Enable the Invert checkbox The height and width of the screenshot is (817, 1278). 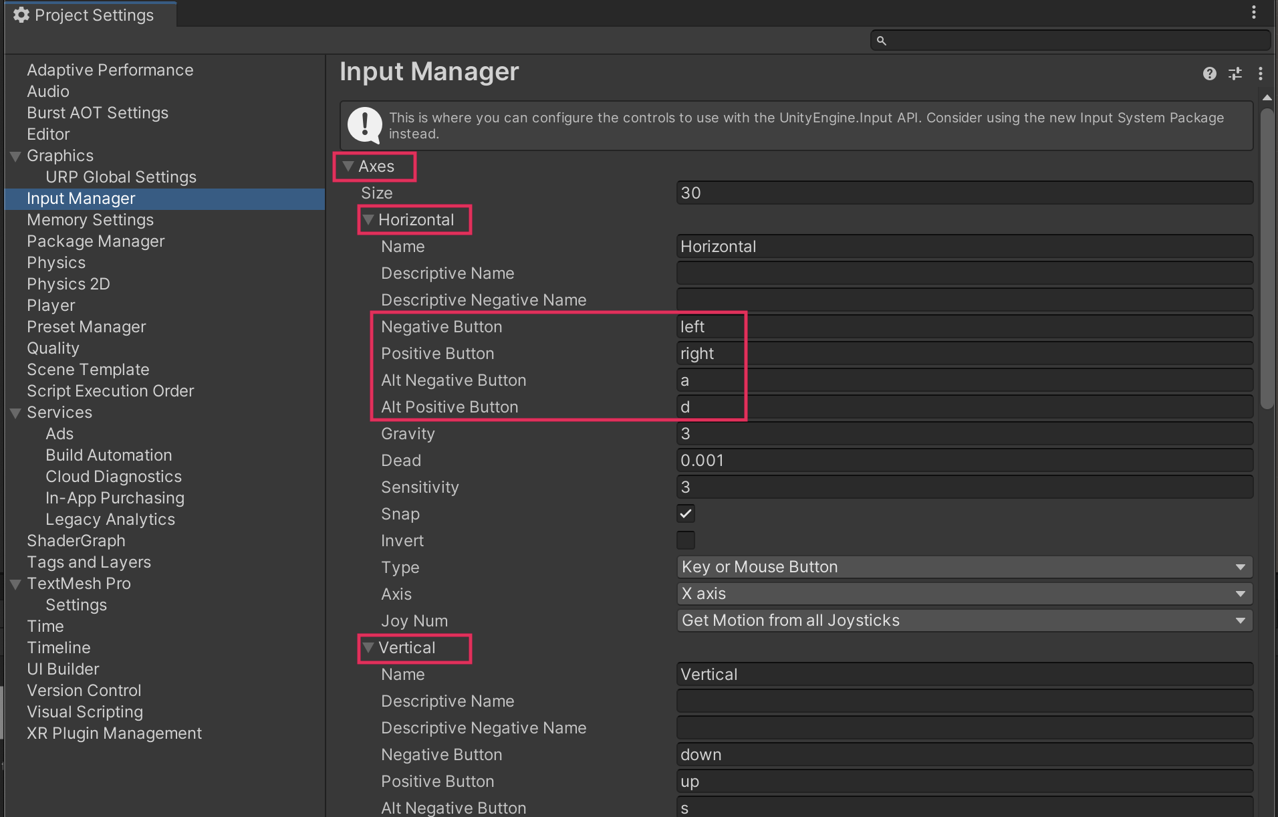click(x=686, y=540)
